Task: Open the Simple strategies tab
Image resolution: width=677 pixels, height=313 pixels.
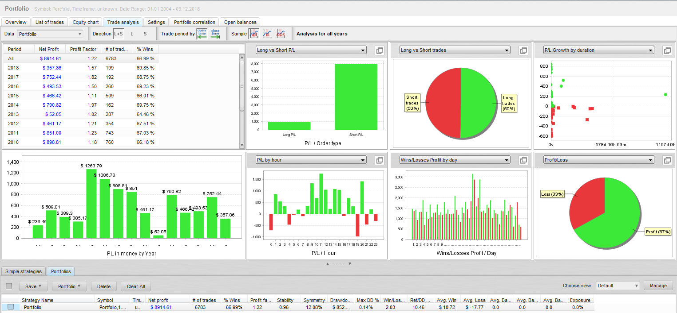Action: [24, 271]
